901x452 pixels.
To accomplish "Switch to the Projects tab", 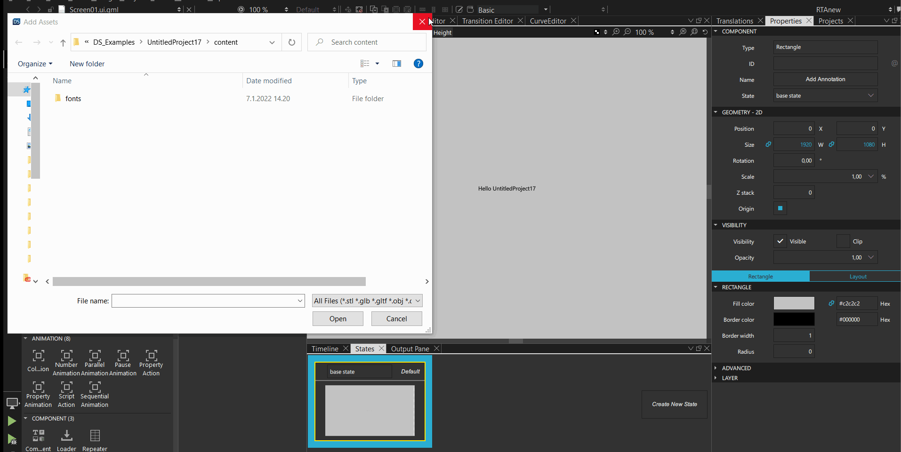I will tap(830, 21).
